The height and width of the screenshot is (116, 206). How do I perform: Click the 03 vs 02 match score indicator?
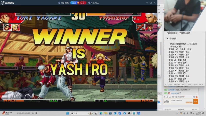[x=78, y=3]
